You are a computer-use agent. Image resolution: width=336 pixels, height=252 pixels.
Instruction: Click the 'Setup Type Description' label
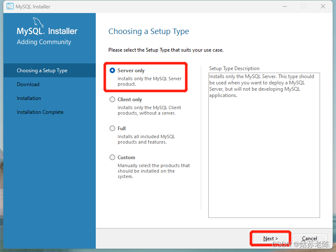coord(234,68)
